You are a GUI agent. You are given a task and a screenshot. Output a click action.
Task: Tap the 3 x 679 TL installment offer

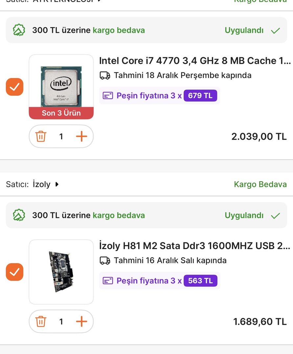[x=160, y=96]
